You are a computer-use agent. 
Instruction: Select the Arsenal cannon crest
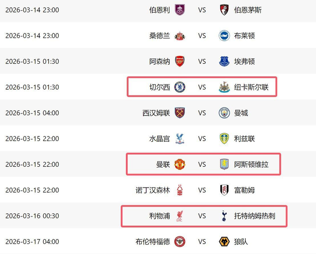point(180,61)
